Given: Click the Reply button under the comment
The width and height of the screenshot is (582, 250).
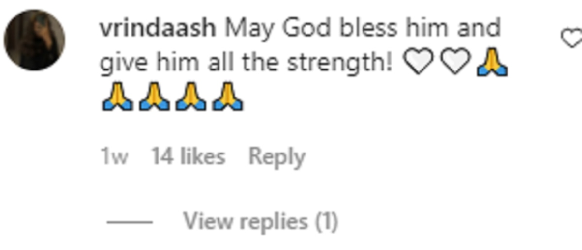Looking at the screenshot, I should pos(276,157).
